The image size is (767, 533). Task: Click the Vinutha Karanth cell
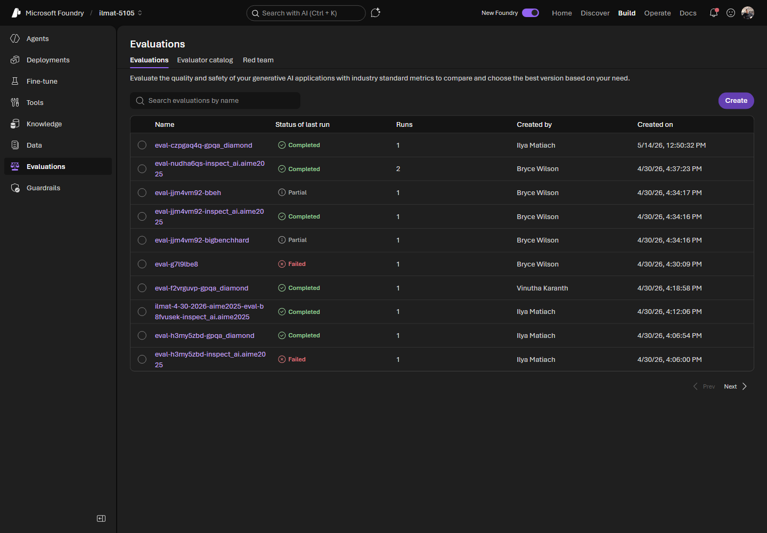point(542,288)
